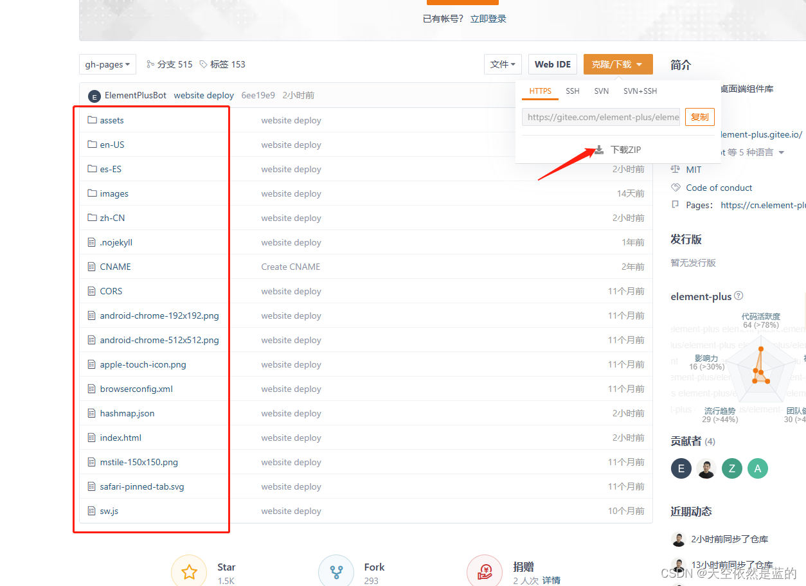Open the safari-pinned-tab.svg file
This screenshot has height=586, width=806.
(142, 486)
